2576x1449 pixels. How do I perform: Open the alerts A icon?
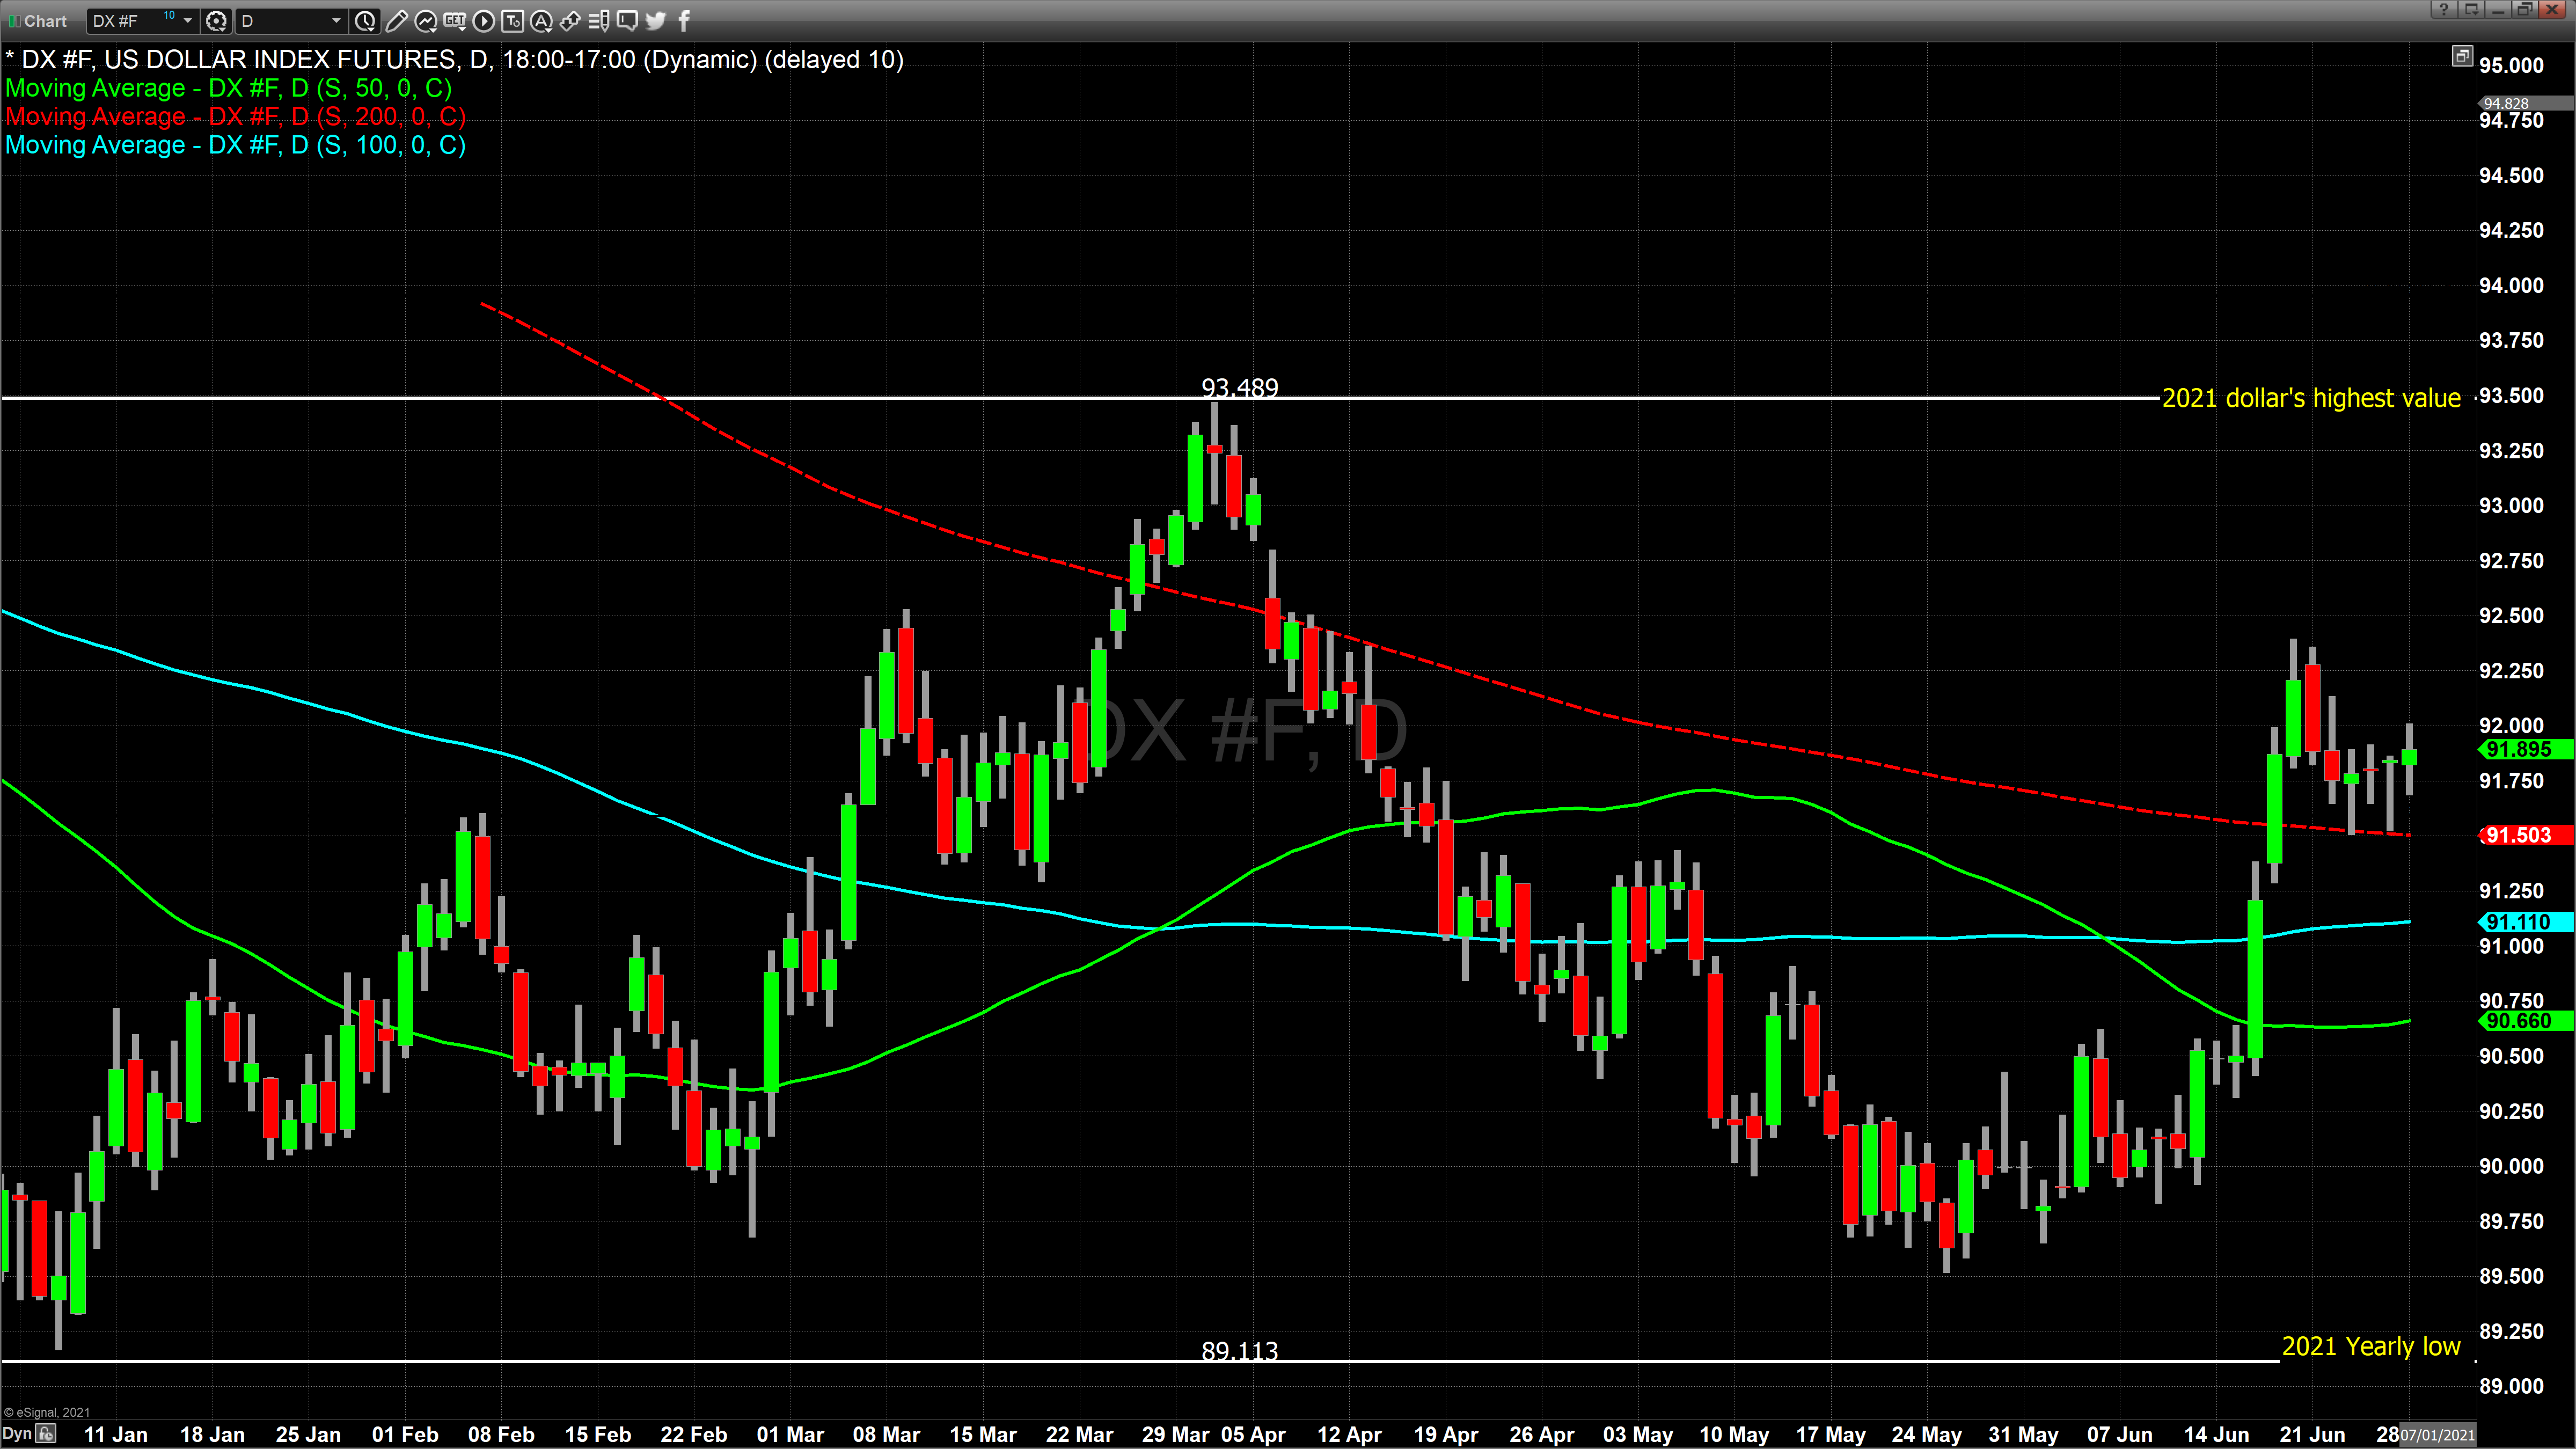coord(541,20)
